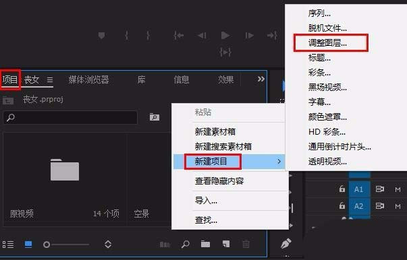
Task: Choose 查找... from context menu
Action: (206, 220)
